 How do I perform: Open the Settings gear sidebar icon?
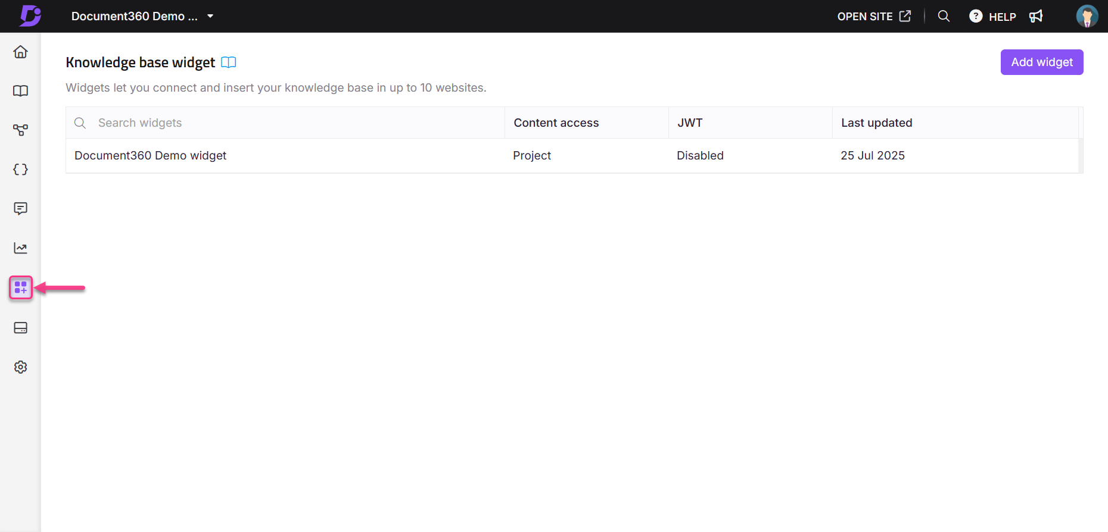pyautogui.click(x=21, y=367)
